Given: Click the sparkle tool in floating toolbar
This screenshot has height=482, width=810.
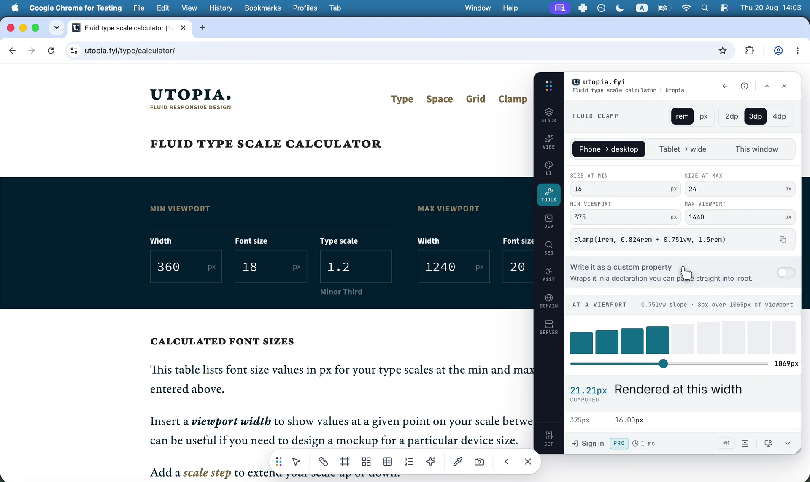Looking at the screenshot, I should [431, 462].
